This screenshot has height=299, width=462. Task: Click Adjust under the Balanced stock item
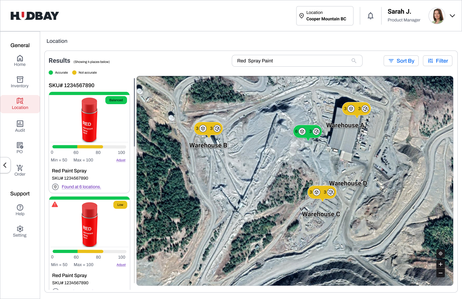(x=121, y=160)
